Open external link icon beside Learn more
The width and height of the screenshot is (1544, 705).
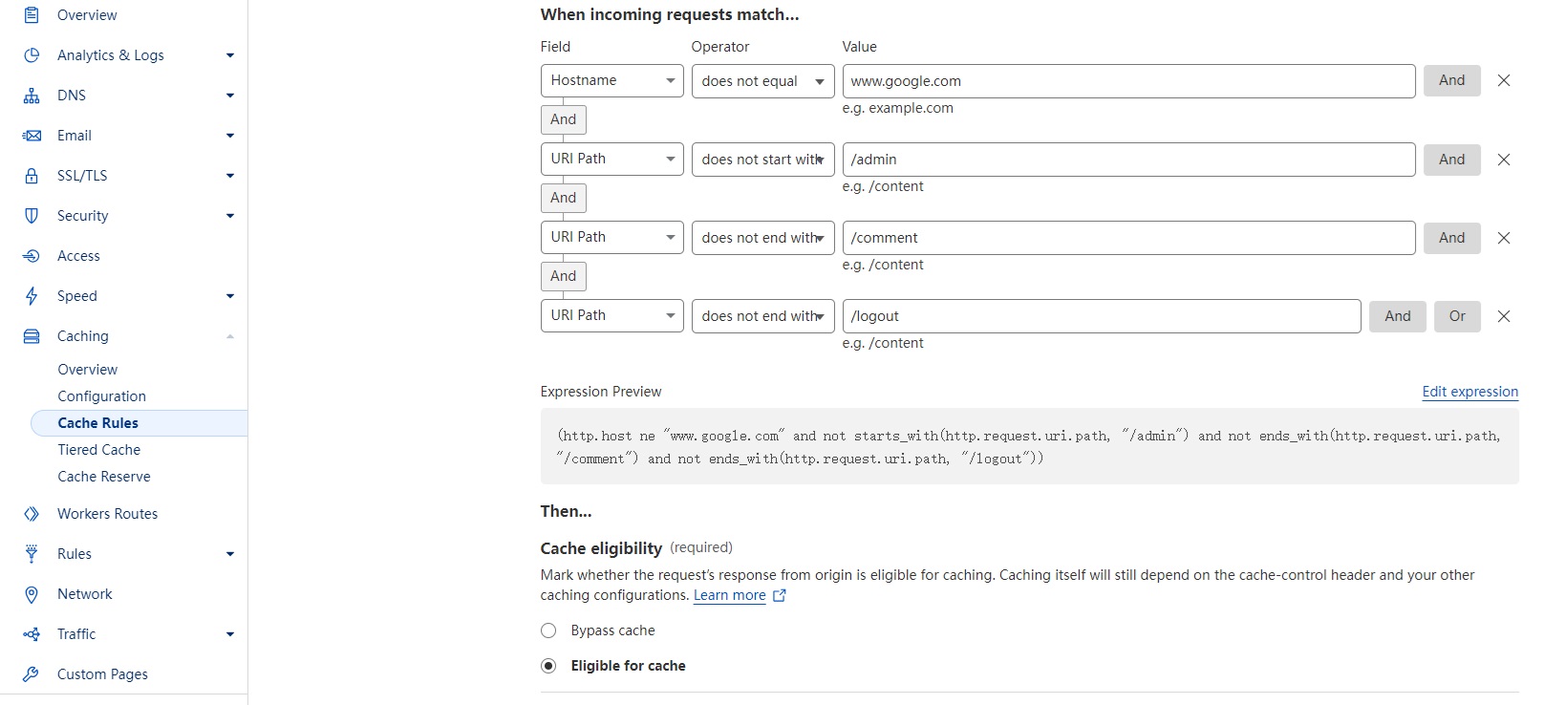click(780, 595)
